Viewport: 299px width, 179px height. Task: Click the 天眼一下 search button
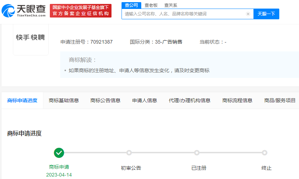pos(266,14)
